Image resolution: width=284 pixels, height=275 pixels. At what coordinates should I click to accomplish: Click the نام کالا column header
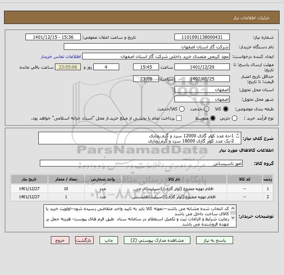tap(174, 179)
